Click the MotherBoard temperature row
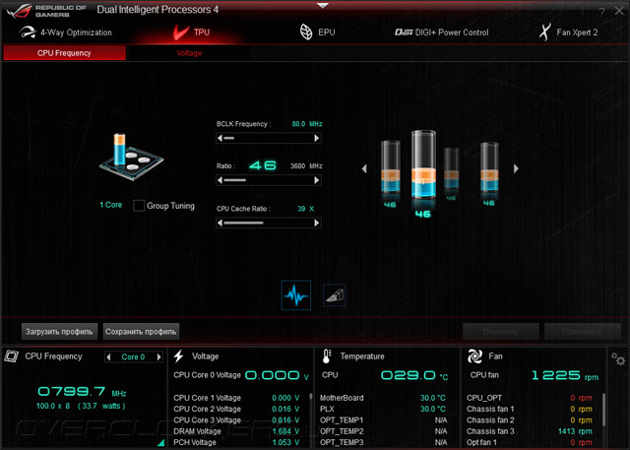The width and height of the screenshot is (630, 450). pyautogui.click(x=383, y=398)
